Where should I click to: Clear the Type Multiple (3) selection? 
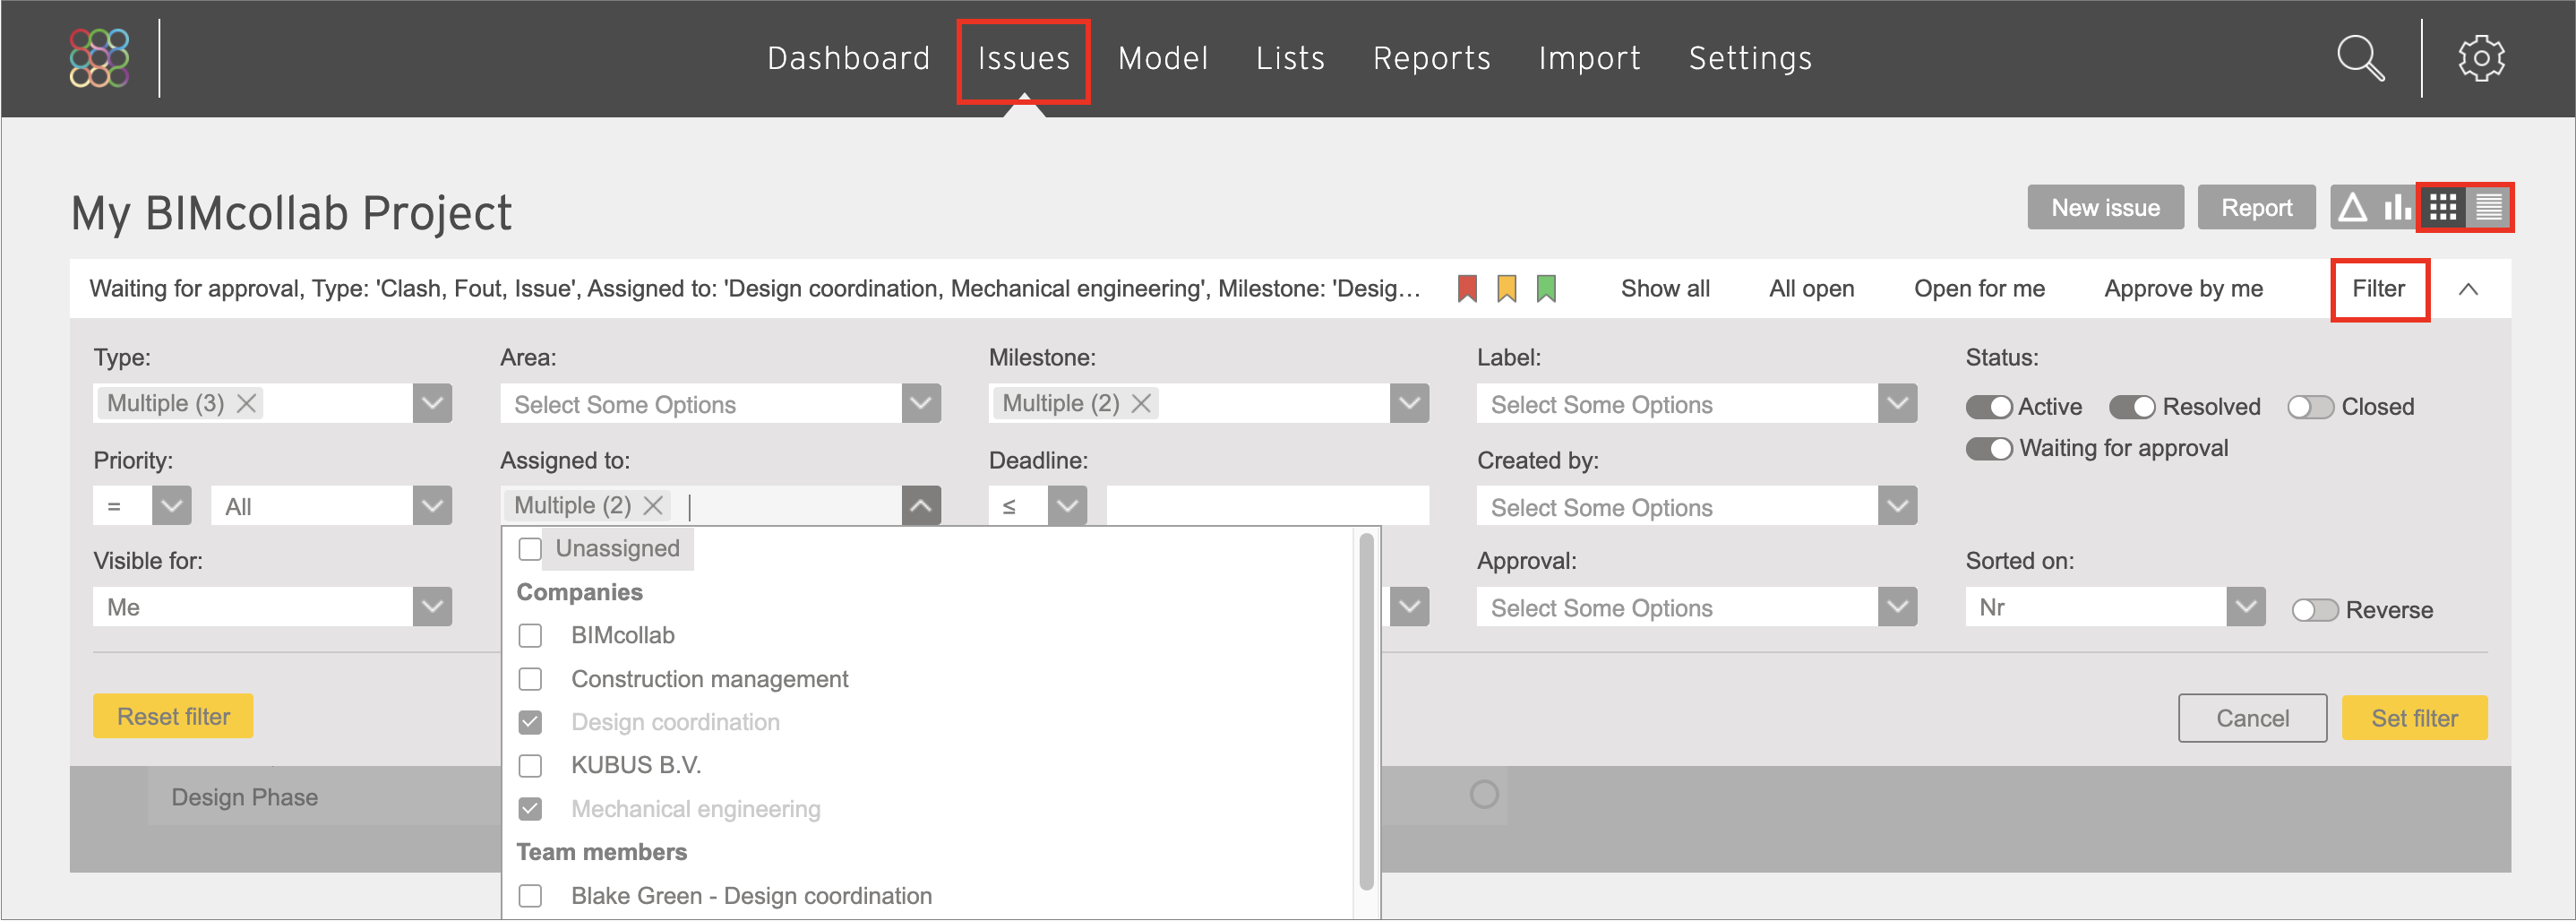[246, 404]
